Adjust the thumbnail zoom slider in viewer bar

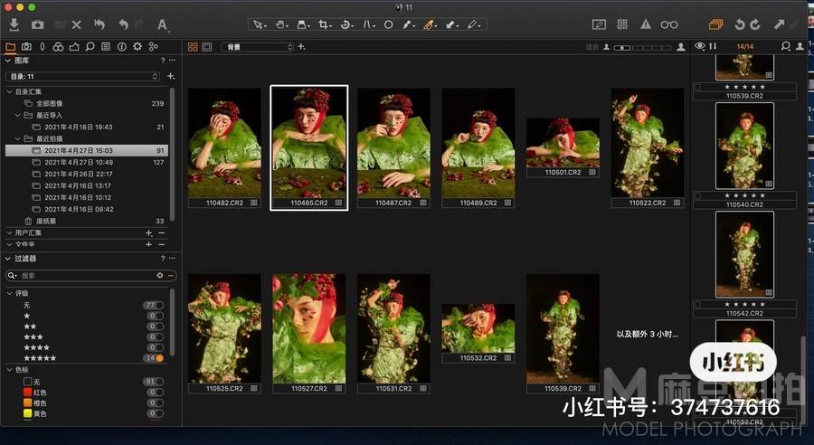point(643,47)
